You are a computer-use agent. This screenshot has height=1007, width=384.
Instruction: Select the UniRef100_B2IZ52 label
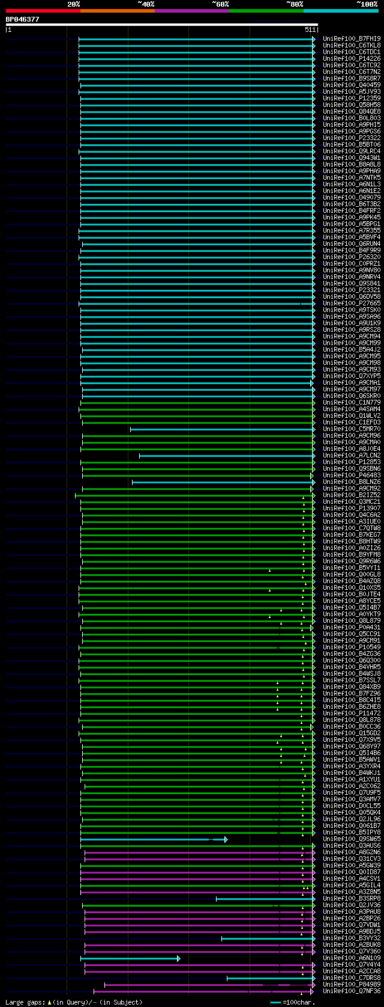352,495
